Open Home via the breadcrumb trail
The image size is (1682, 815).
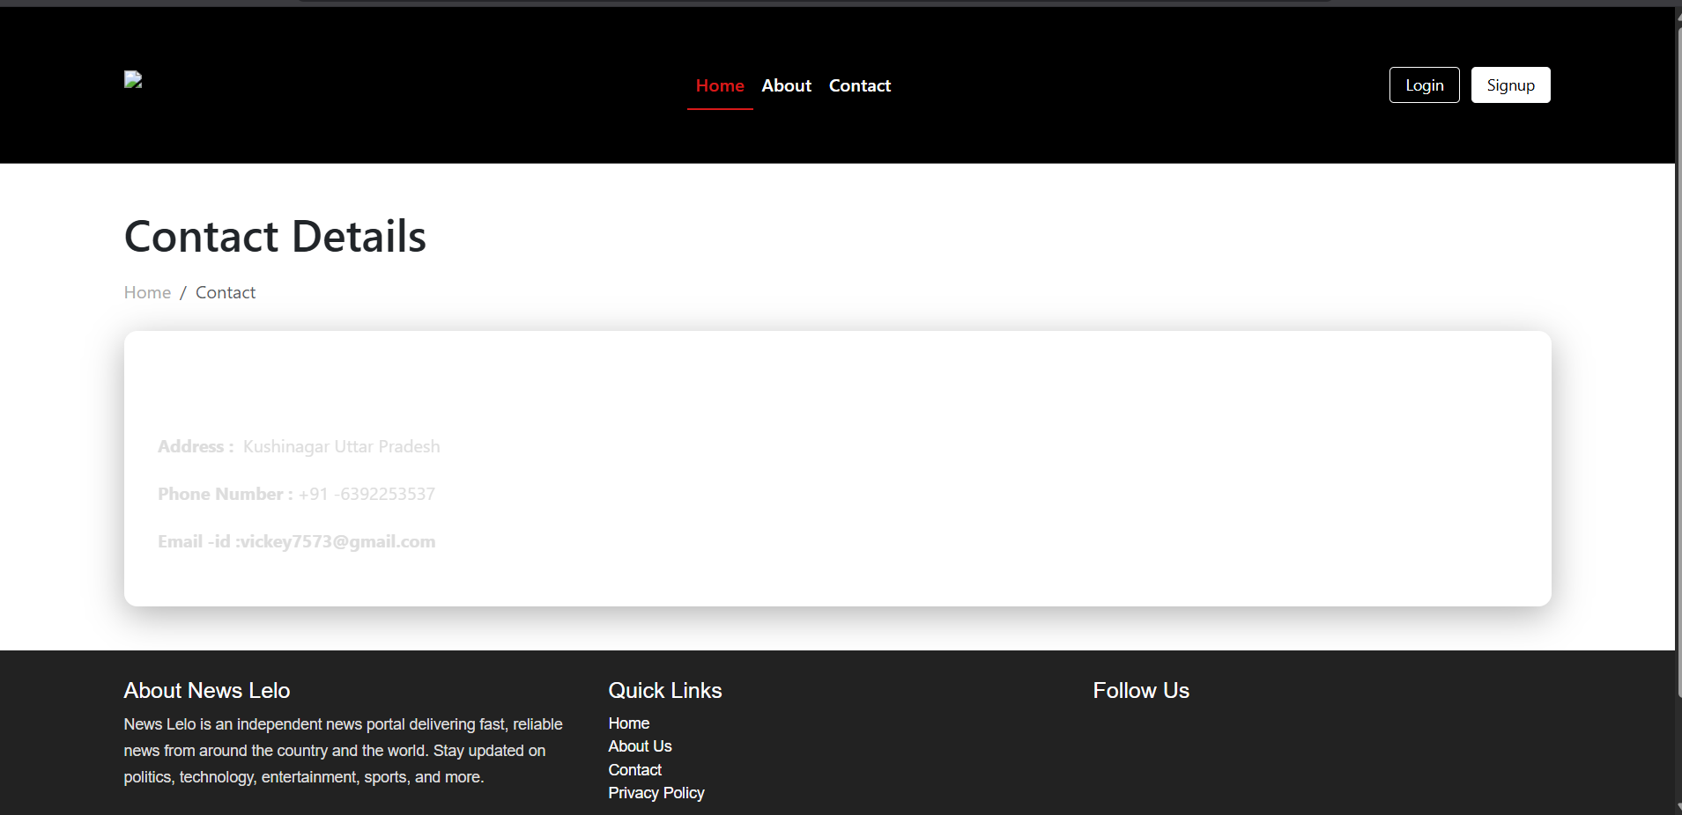147,291
